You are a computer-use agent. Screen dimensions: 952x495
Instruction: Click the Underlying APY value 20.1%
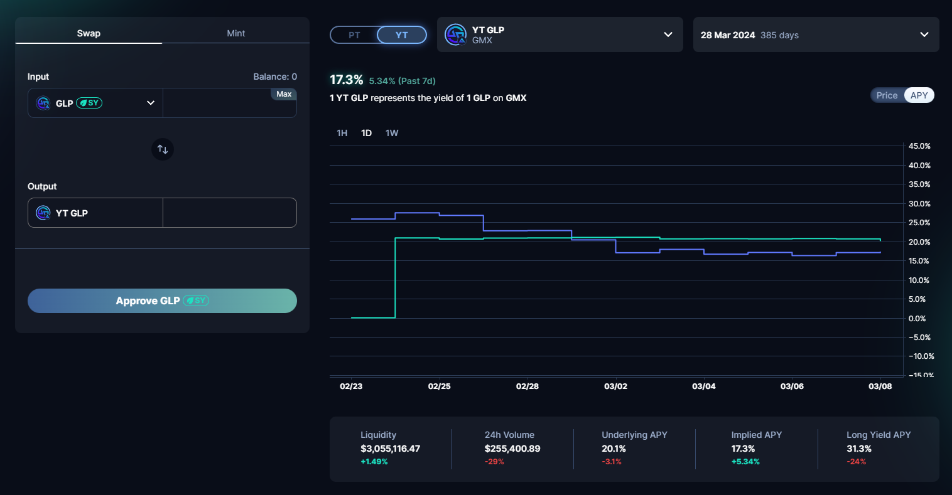(614, 449)
